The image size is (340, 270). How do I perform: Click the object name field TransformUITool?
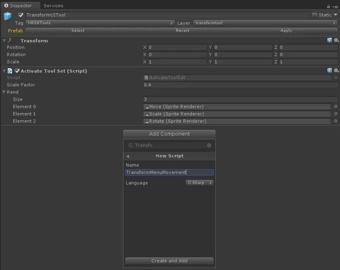168,15
